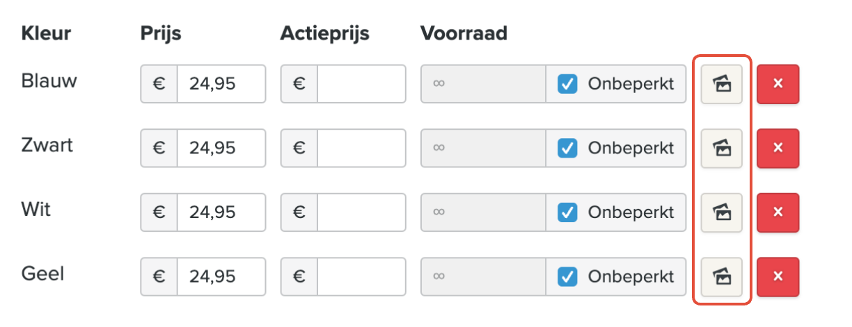The width and height of the screenshot is (852, 327).
Task: Delete the Blauw variant row
Action: click(x=778, y=84)
